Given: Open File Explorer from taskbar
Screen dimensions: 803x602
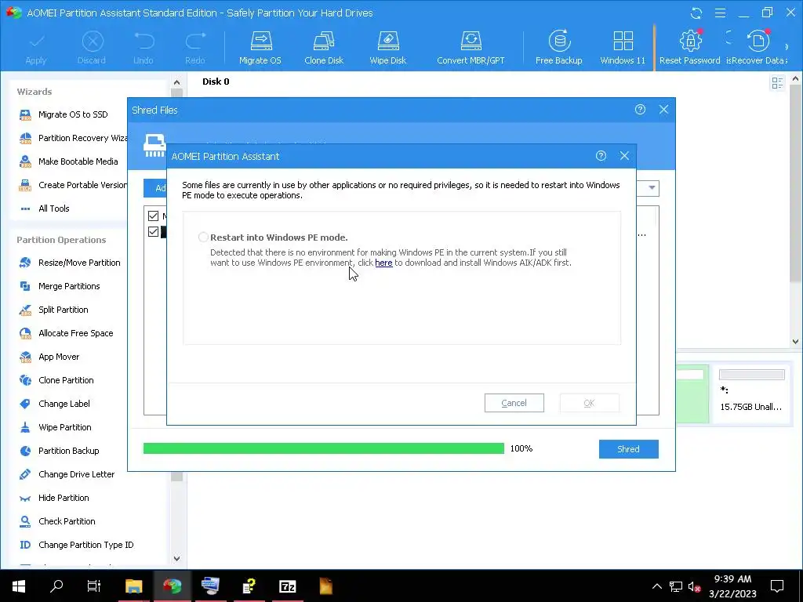Looking at the screenshot, I should click(x=133, y=586).
